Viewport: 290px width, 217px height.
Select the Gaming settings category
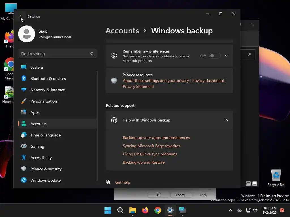coord(58,146)
